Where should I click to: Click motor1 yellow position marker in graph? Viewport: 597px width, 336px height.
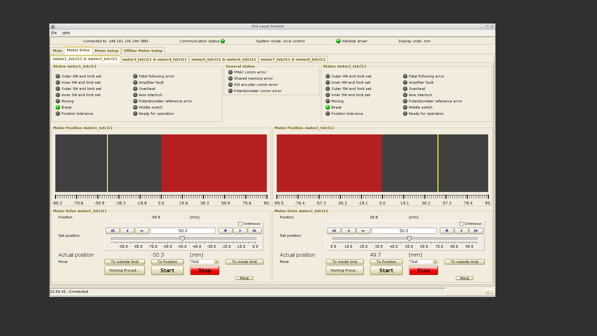tap(108, 163)
